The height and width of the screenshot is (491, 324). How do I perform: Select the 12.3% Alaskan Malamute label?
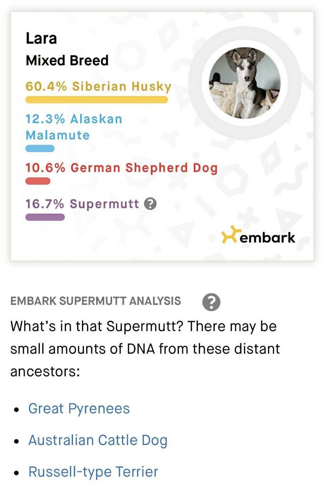(x=74, y=127)
